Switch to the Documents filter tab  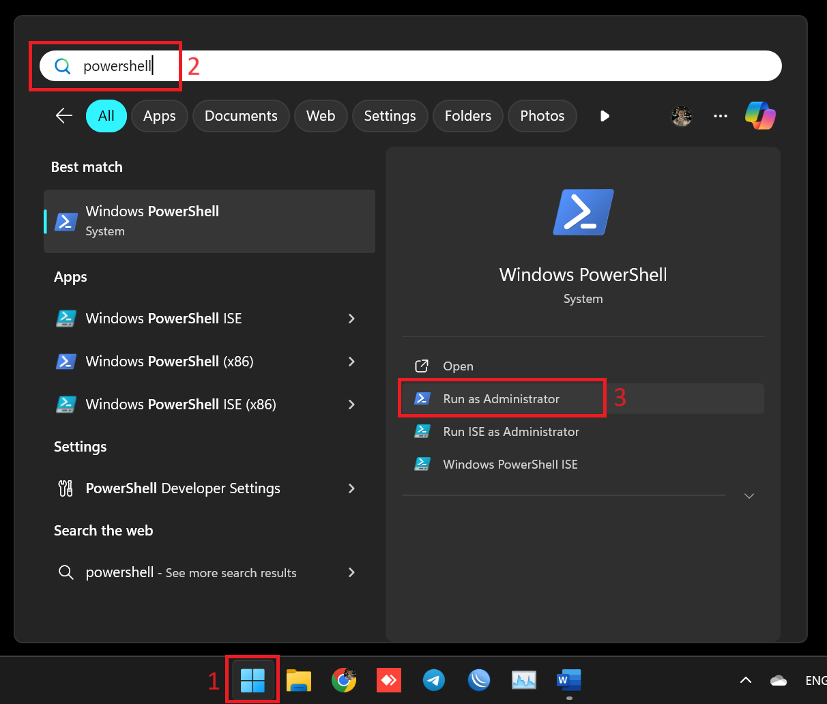click(241, 116)
